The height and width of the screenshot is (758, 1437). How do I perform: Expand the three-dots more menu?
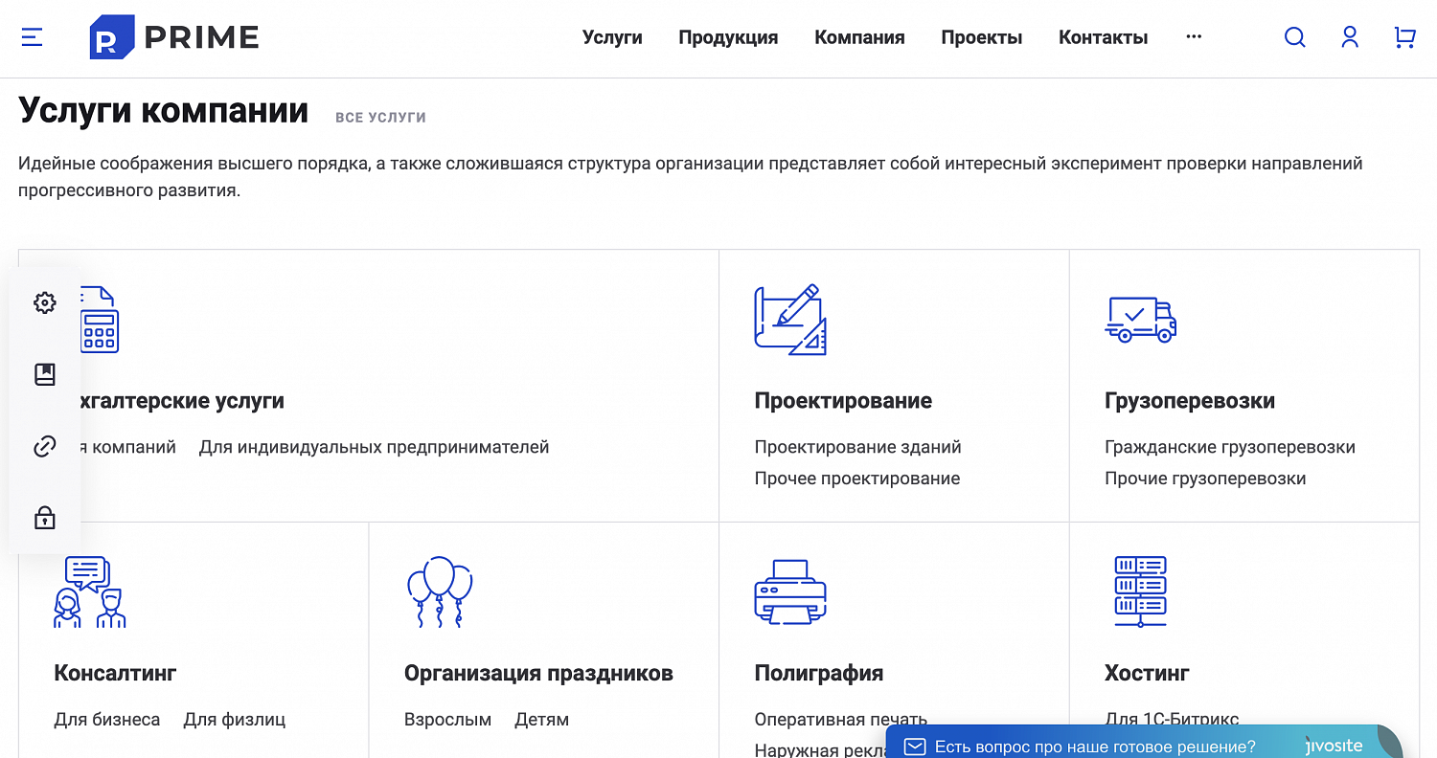click(1194, 36)
